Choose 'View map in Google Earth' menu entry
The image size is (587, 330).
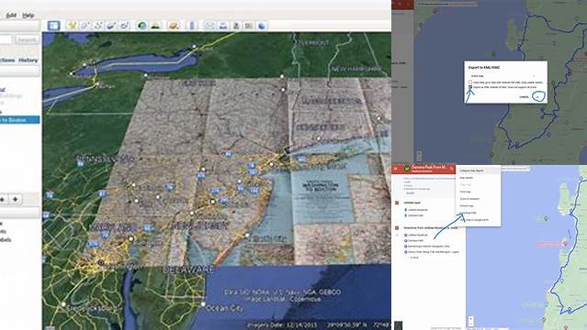(x=474, y=220)
